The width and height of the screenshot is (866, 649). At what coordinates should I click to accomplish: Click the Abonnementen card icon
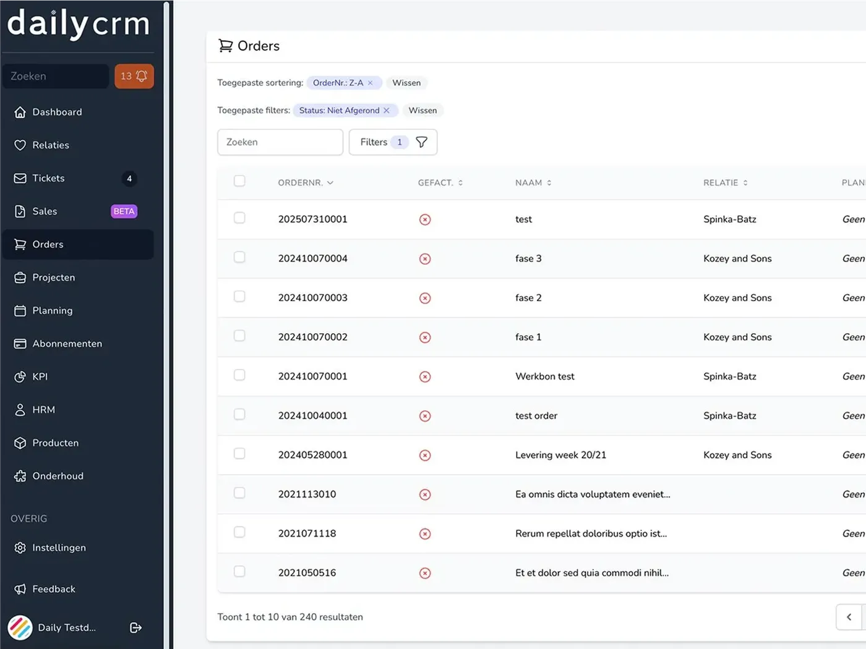(20, 344)
